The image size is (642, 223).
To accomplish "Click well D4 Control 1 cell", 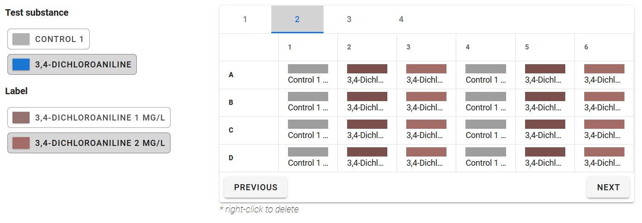I will click(x=485, y=158).
